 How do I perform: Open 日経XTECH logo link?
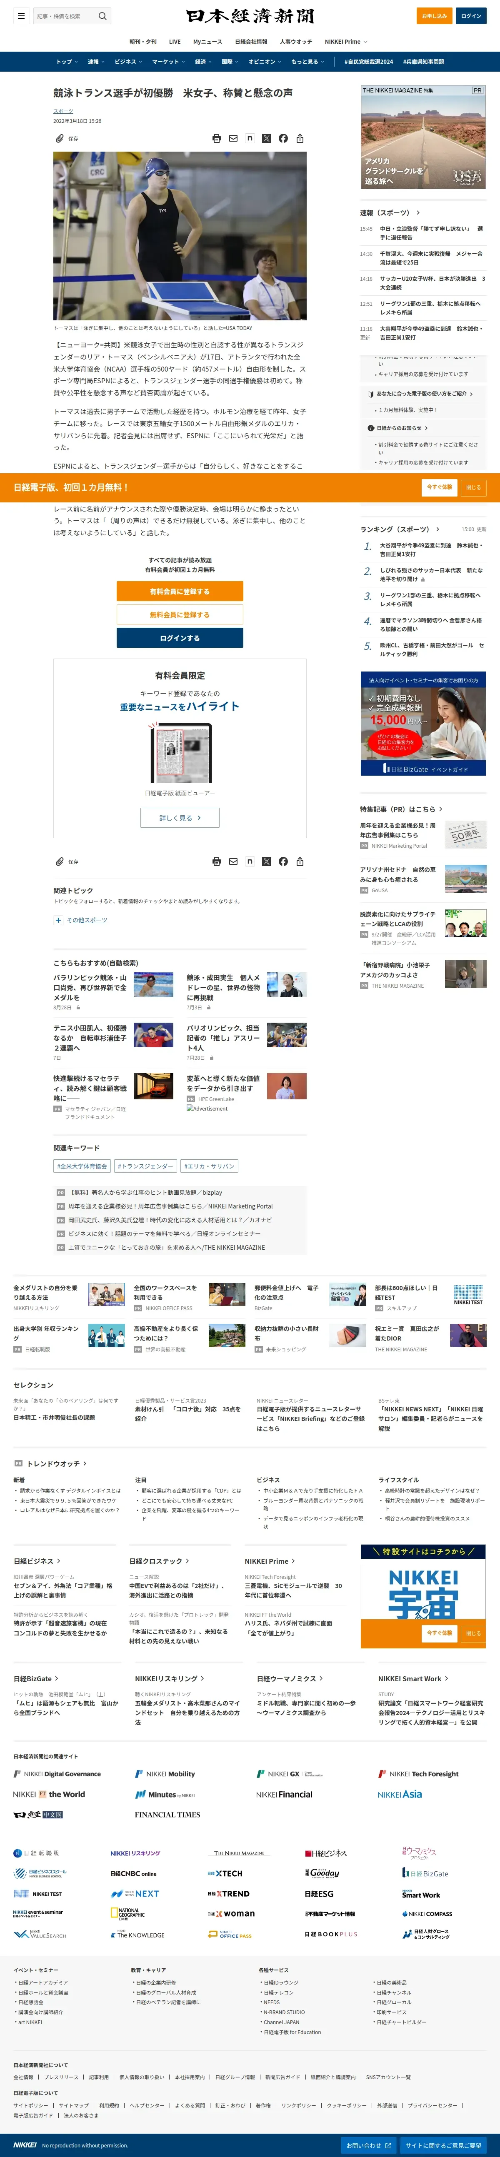coord(225,1873)
